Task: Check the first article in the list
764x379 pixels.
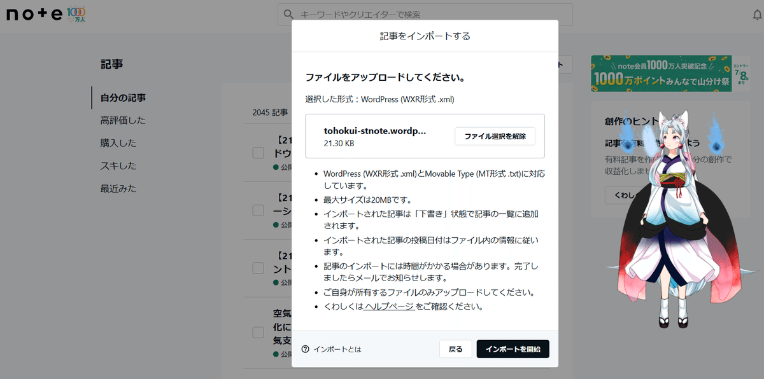Action: point(258,152)
